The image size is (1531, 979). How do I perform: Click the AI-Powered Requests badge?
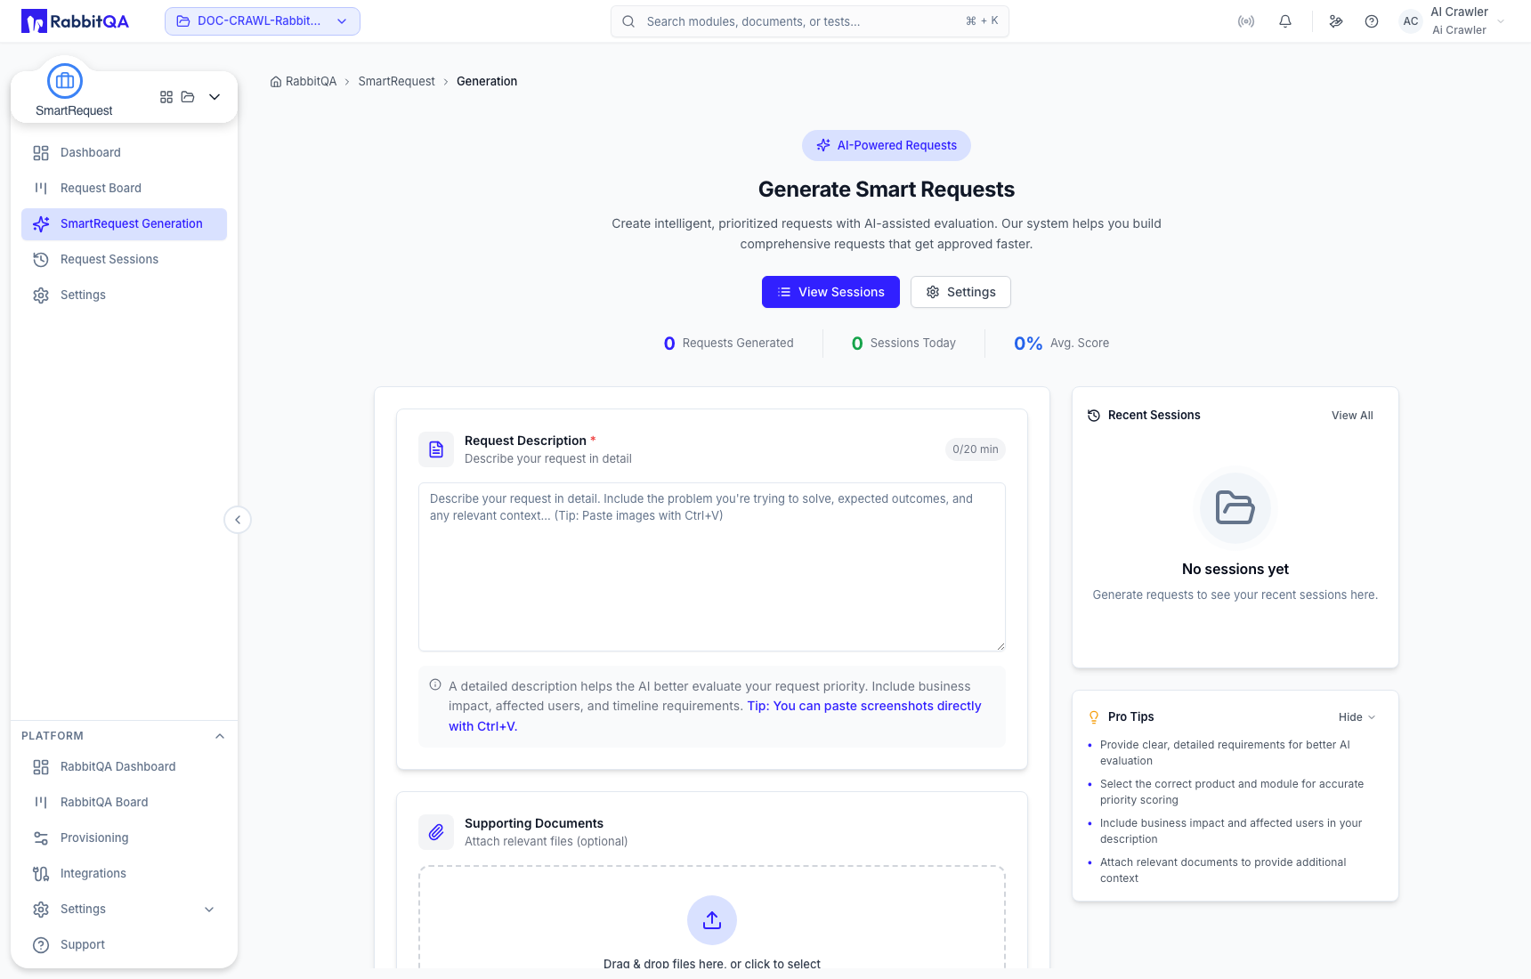(887, 146)
